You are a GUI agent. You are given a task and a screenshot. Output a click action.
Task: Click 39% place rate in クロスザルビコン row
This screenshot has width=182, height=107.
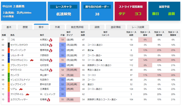click(x=173, y=60)
